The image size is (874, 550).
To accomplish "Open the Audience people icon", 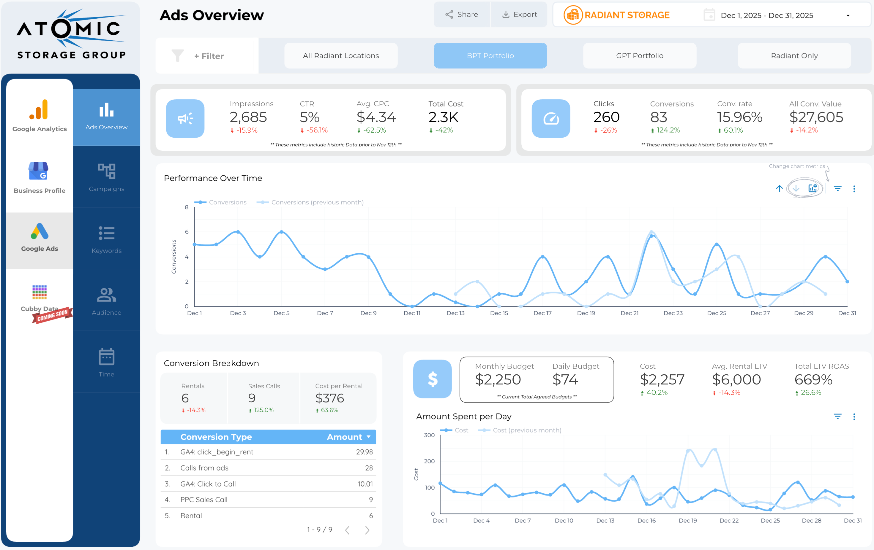I will coord(106,295).
